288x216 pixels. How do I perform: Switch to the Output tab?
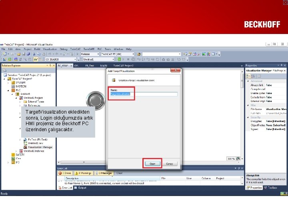pyautogui.click(x=80, y=188)
